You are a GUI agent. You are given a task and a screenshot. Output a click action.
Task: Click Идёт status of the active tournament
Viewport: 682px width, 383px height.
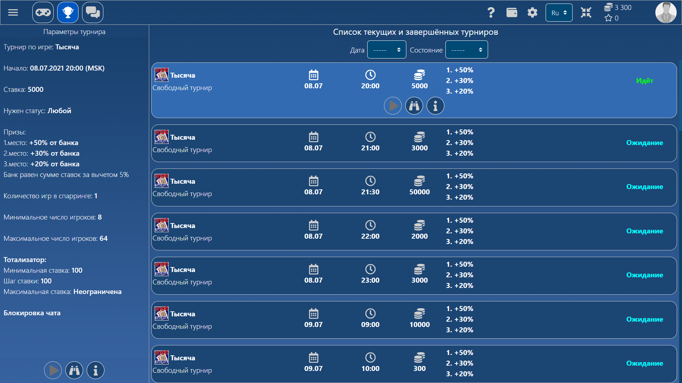click(645, 81)
